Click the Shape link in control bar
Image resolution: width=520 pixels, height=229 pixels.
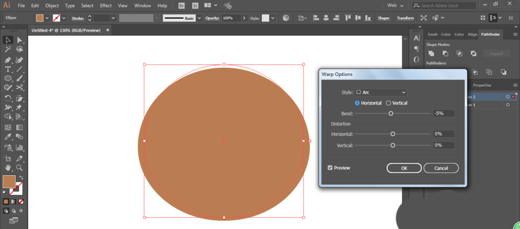(x=384, y=18)
